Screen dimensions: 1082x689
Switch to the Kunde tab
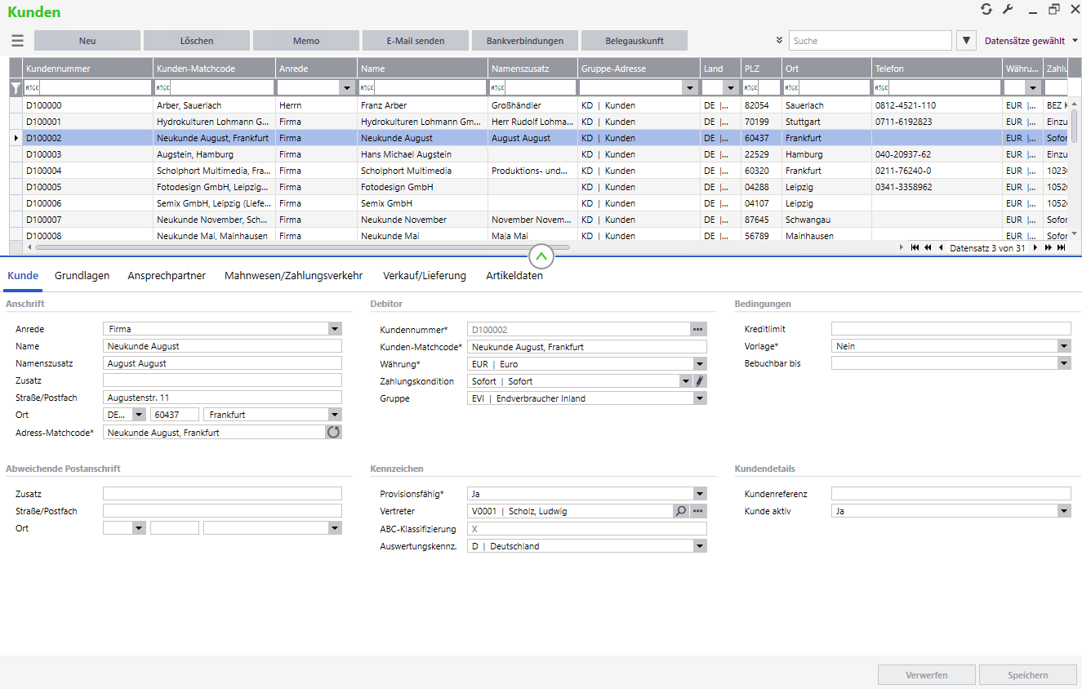23,276
